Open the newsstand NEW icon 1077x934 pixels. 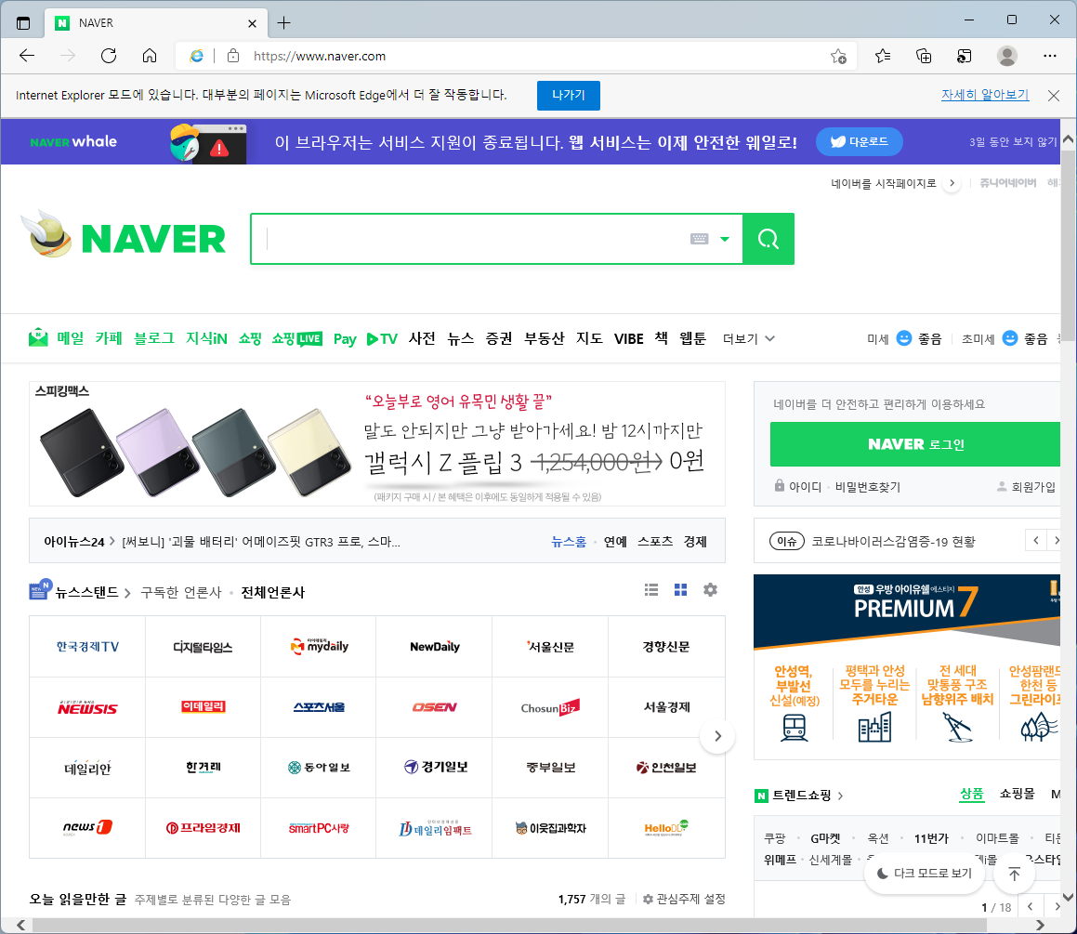tap(40, 590)
